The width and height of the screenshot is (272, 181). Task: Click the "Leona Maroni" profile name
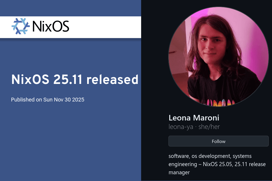click(194, 118)
